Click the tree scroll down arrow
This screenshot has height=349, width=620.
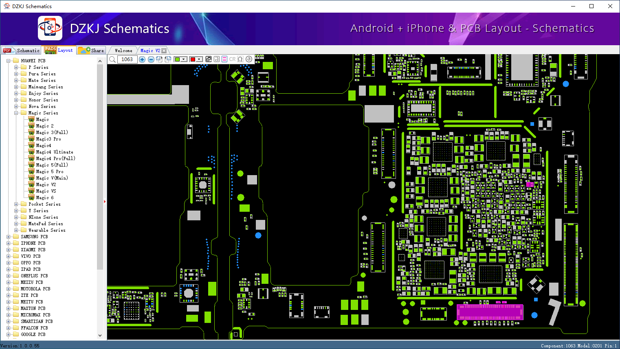(x=100, y=336)
